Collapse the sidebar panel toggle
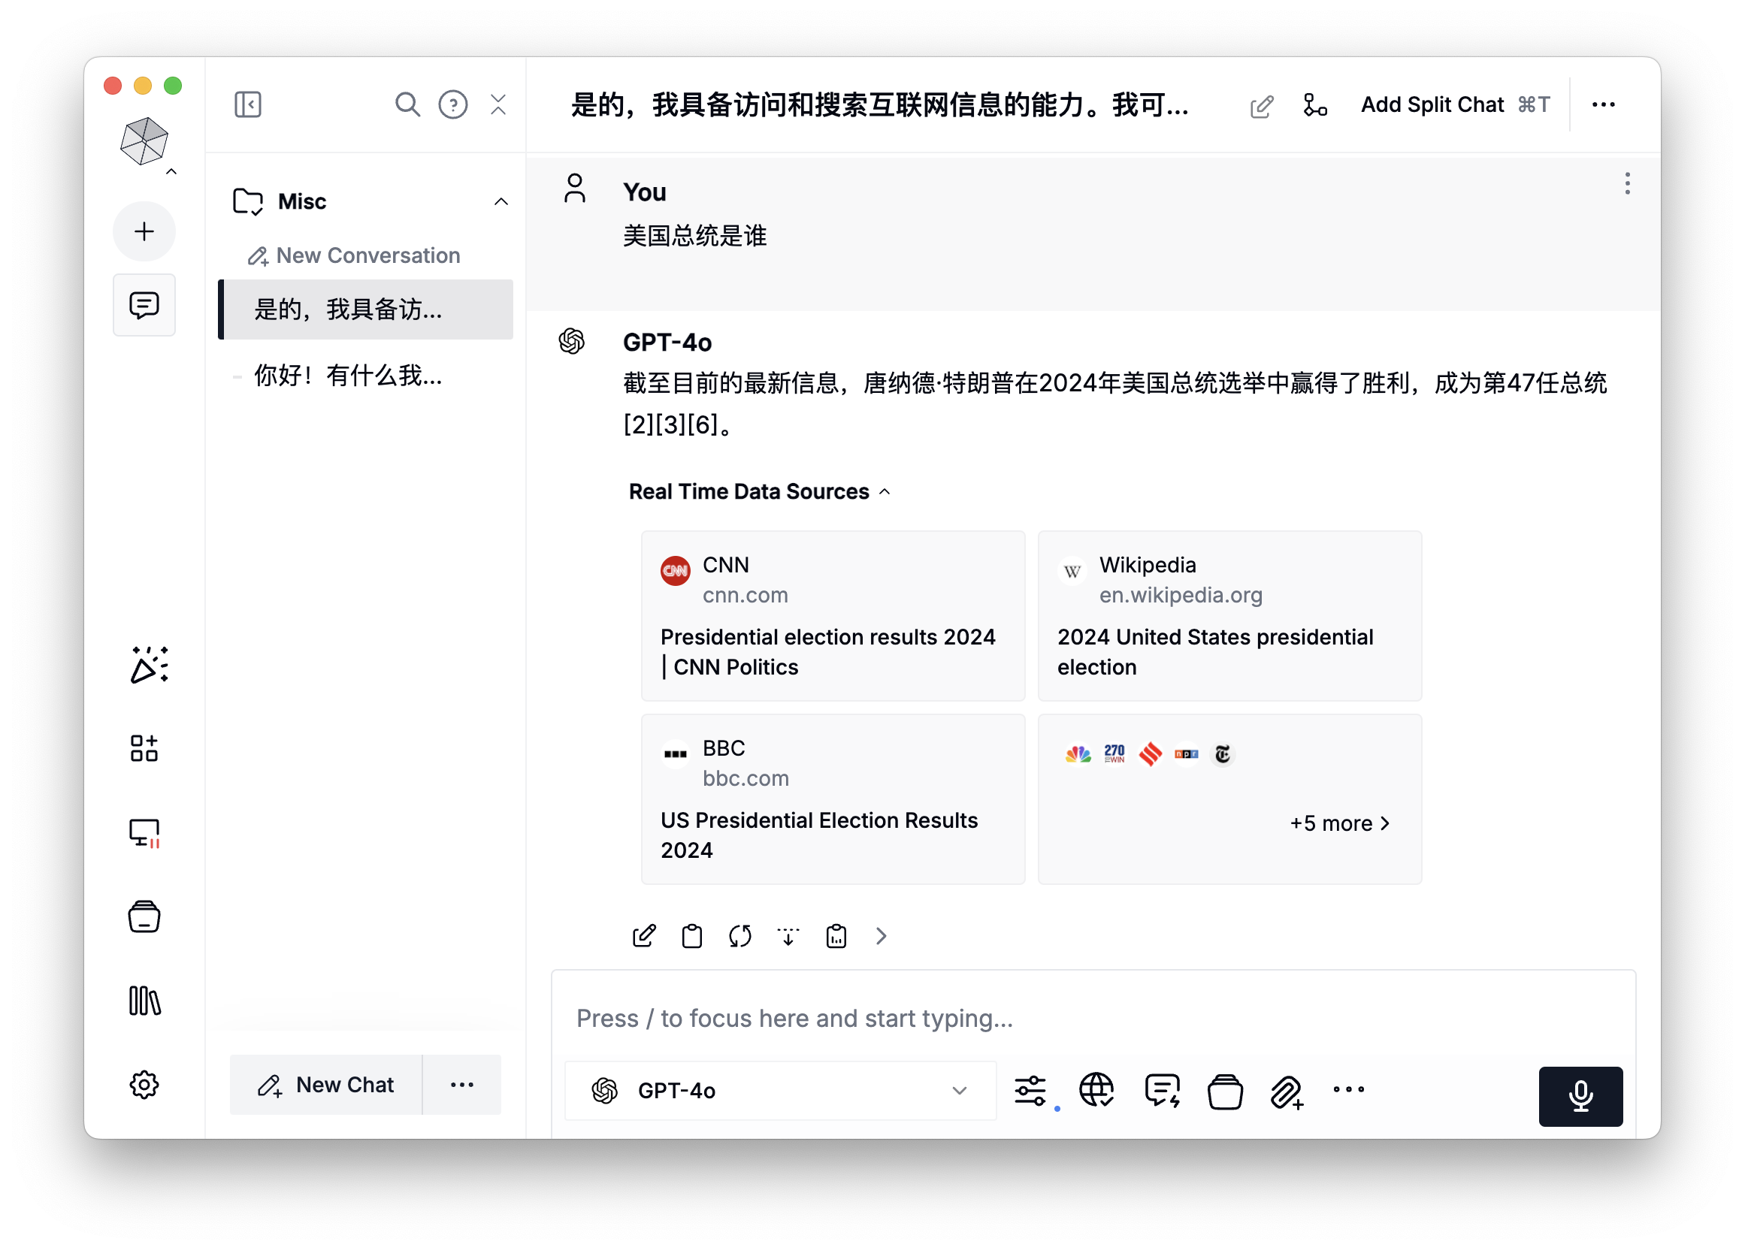Image resolution: width=1745 pixels, height=1250 pixels. [x=248, y=104]
